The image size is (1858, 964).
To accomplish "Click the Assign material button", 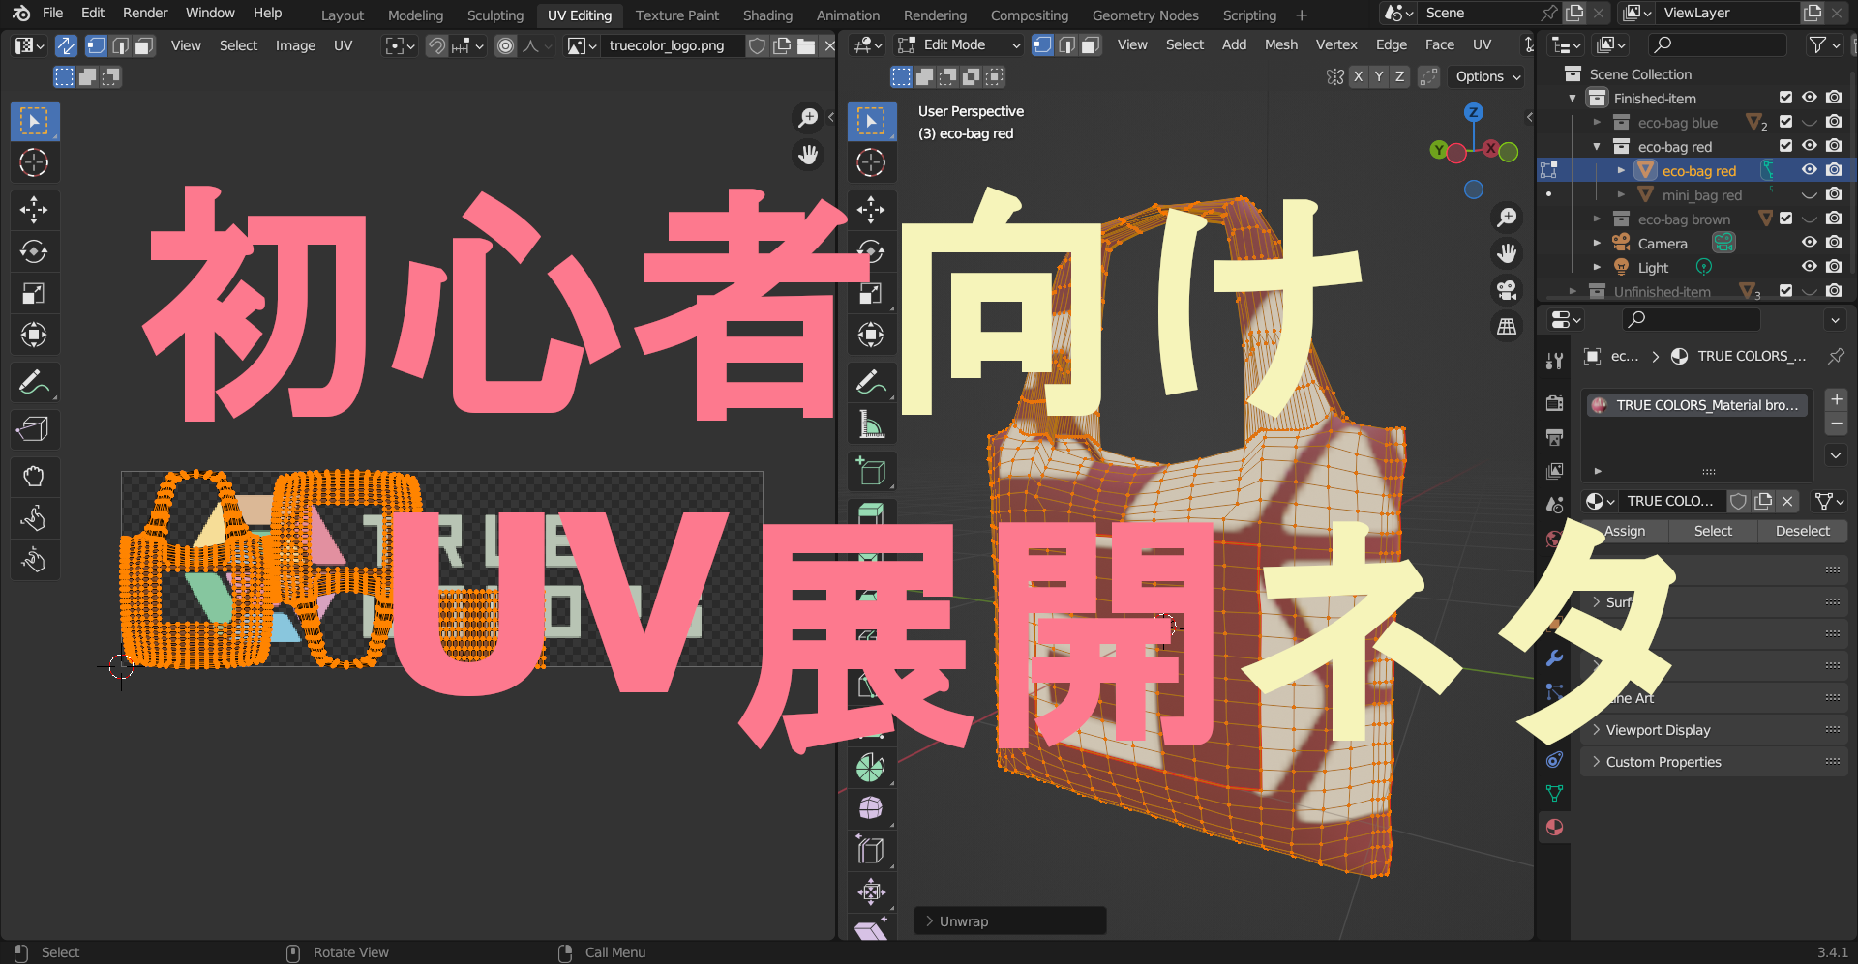I will pyautogui.click(x=1624, y=531).
